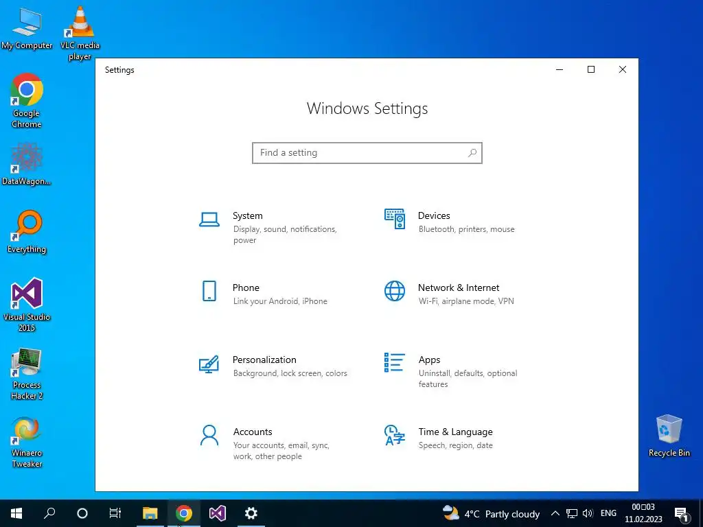Open the System category title

(247, 215)
